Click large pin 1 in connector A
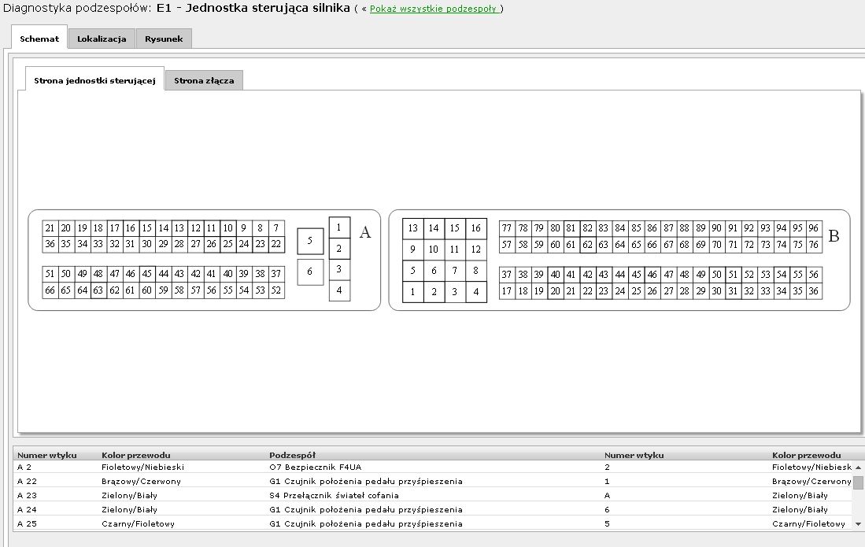This screenshot has width=865, height=547. [339, 227]
